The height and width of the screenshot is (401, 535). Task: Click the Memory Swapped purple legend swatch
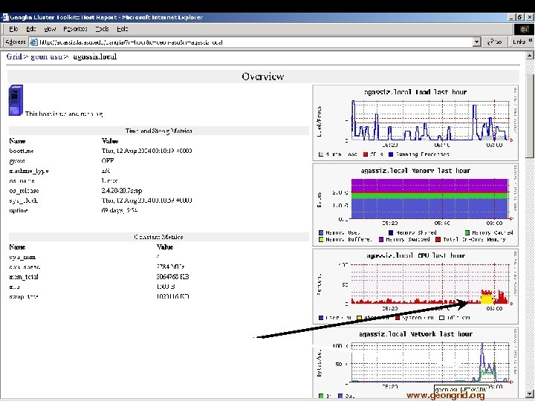pos(381,240)
